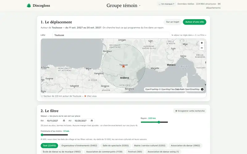Screen dimensions: 247x154
Task: Click 'Enregistrer cette recherche' button
Action: [190, 111]
